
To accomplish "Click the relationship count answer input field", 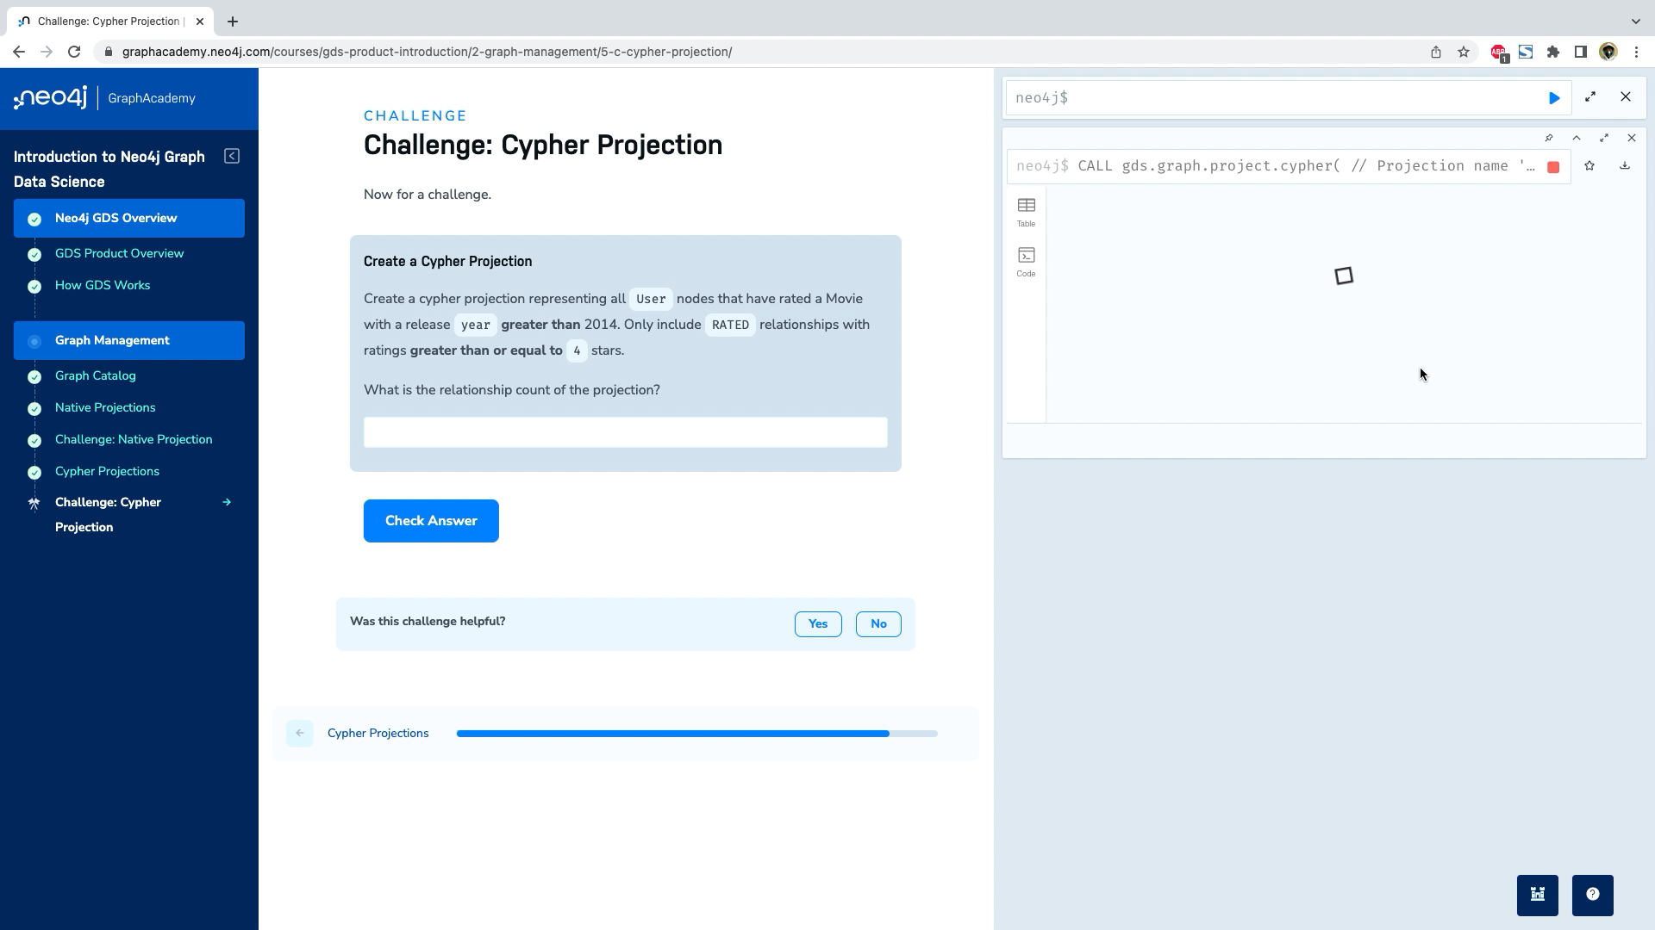I will pyautogui.click(x=625, y=431).
